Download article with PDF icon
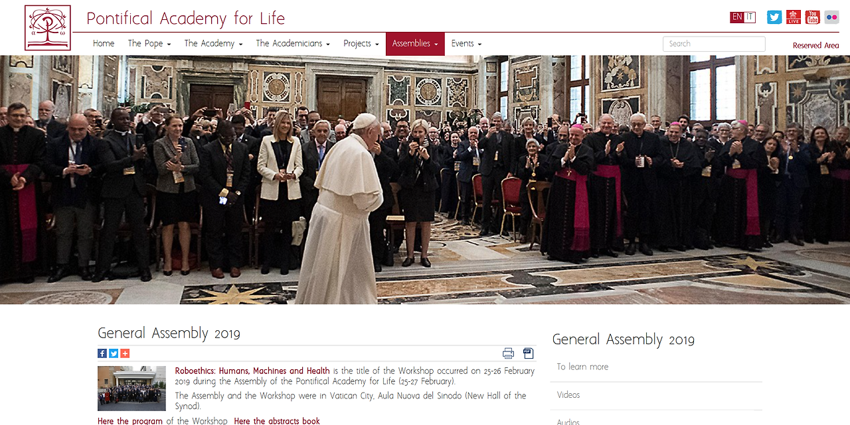The image size is (850, 425). 529,353
